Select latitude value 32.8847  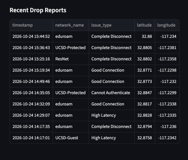coord(145,93)
